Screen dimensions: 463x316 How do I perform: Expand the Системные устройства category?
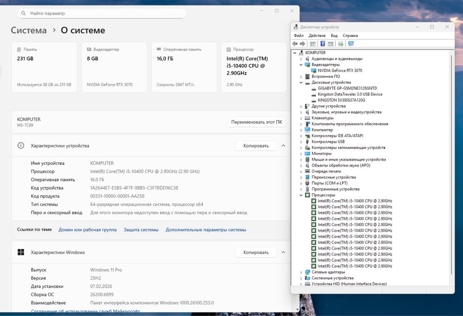pos(301,278)
